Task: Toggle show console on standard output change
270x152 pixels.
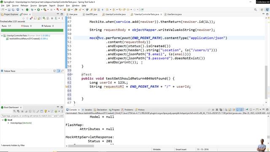Action: point(238,110)
